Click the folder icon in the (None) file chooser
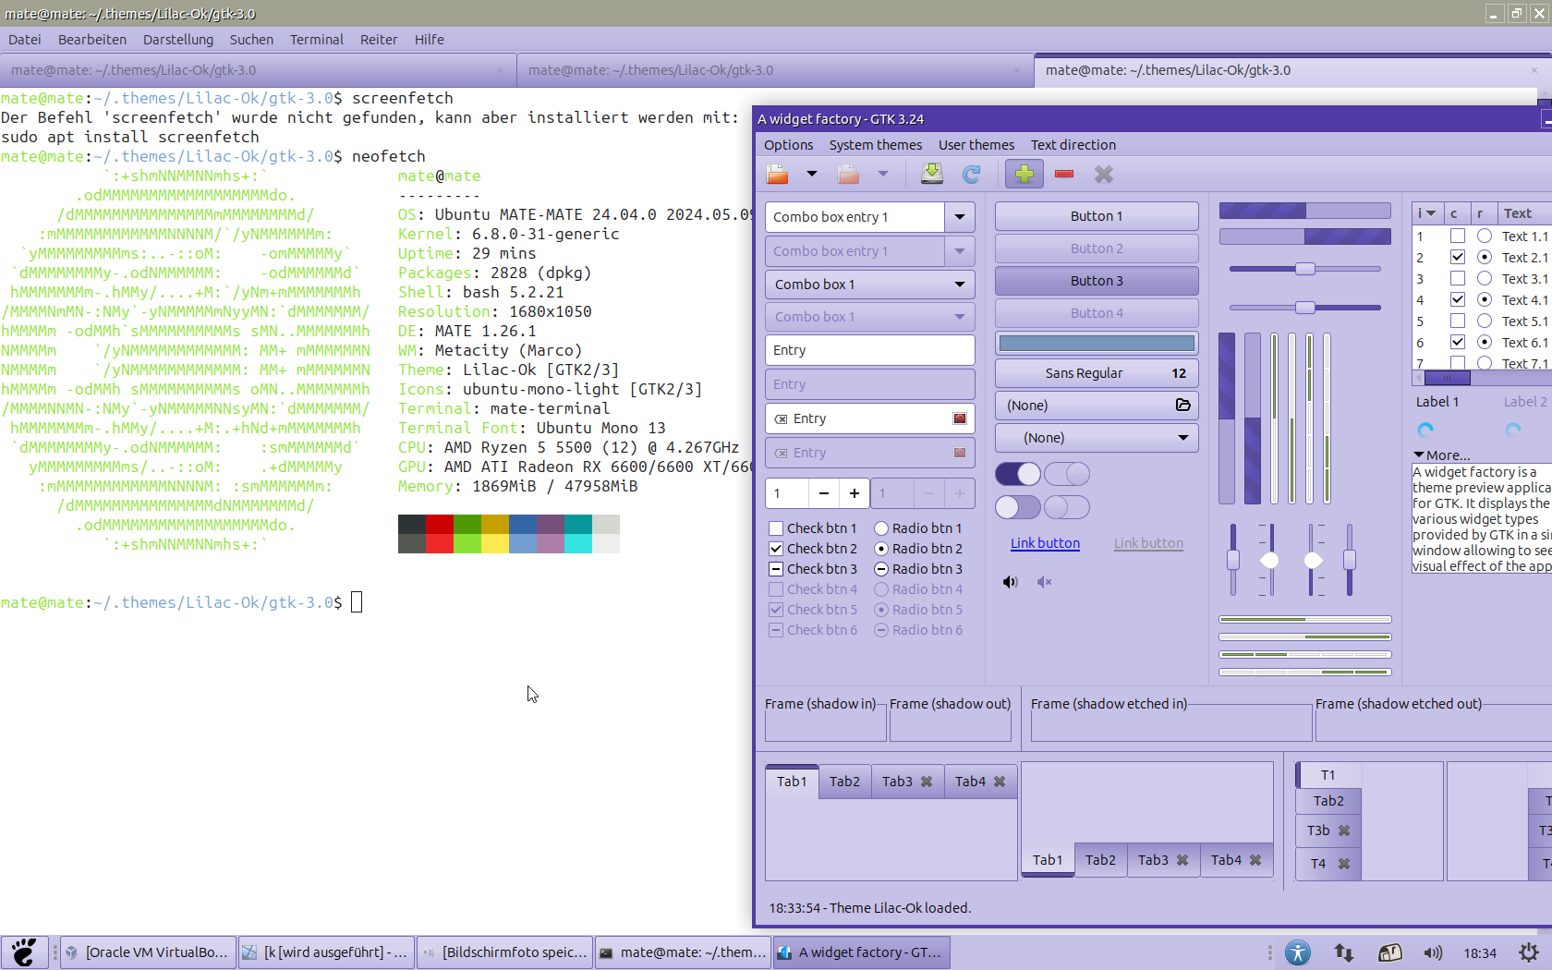 (x=1182, y=405)
